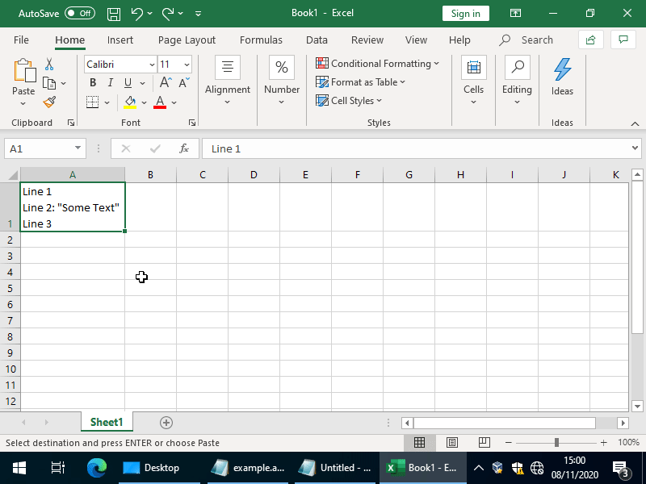Image resolution: width=646 pixels, height=484 pixels.
Task: Open the Cells group menu
Action: point(474,80)
